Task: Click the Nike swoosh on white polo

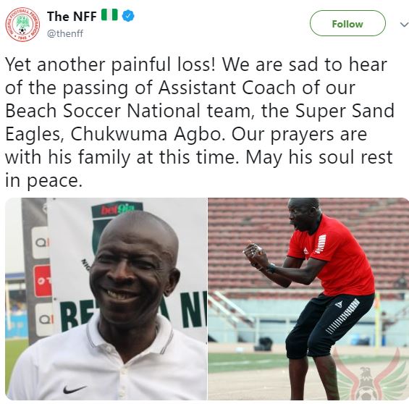Action: click(74, 390)
